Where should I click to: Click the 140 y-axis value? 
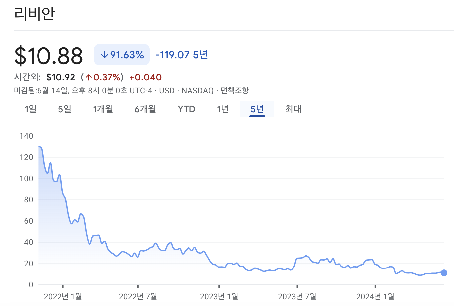click(26, 136)
